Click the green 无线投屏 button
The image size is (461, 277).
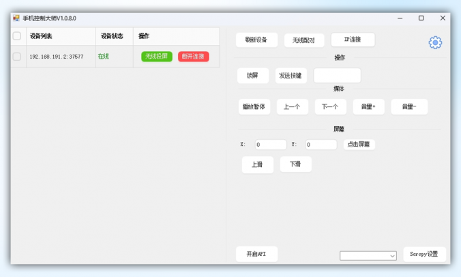click(157, 57)
